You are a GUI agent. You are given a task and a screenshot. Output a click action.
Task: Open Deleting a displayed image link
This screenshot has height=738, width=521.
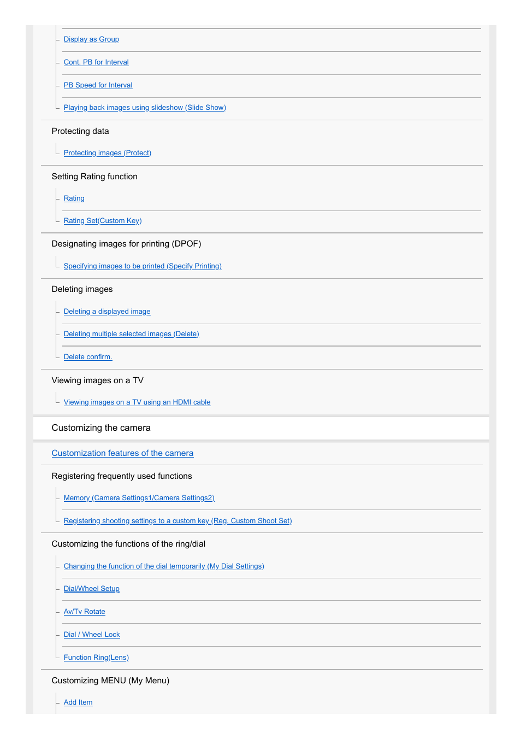pos(107,312)
